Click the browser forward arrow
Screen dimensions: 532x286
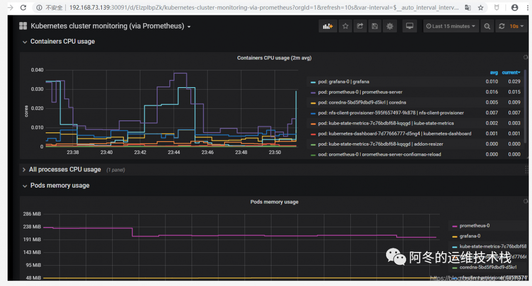point(10,7)
